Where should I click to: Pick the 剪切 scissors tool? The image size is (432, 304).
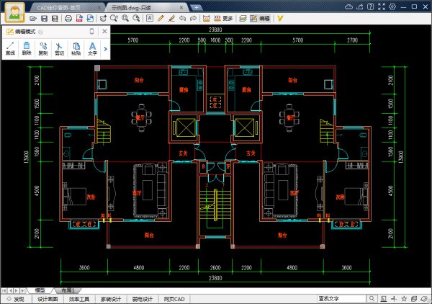pyautogui.click(x=59, y=48)
